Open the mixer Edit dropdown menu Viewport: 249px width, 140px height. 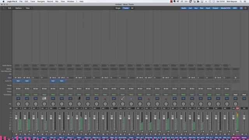tap(10, 8)
